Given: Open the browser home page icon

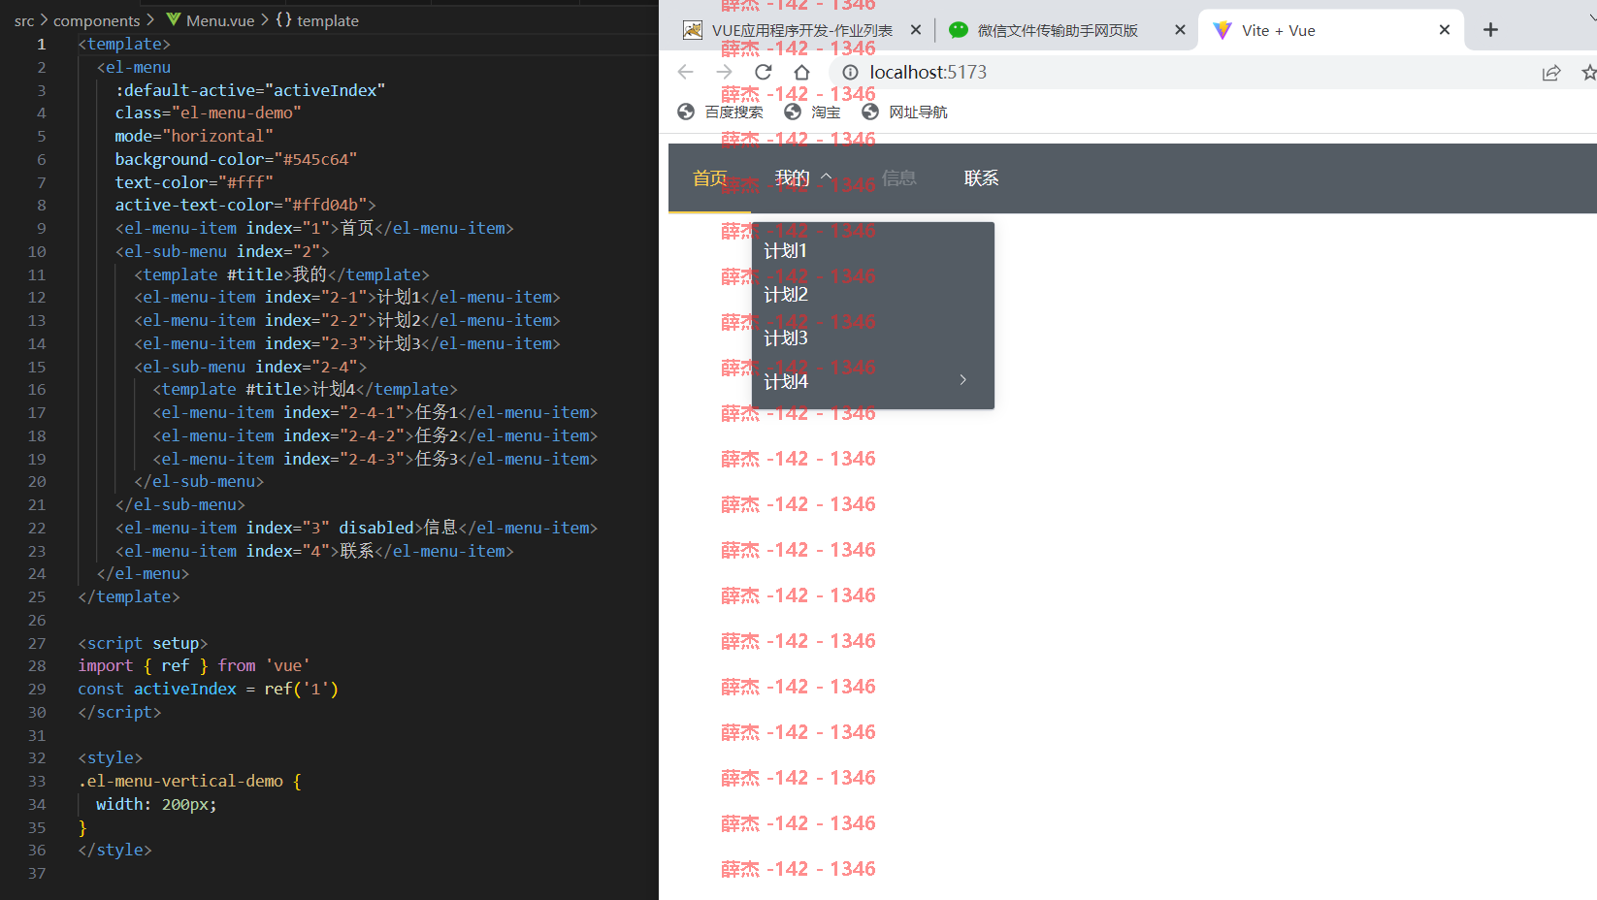Looking at the screenshot, I should click(x=801, y=72).
